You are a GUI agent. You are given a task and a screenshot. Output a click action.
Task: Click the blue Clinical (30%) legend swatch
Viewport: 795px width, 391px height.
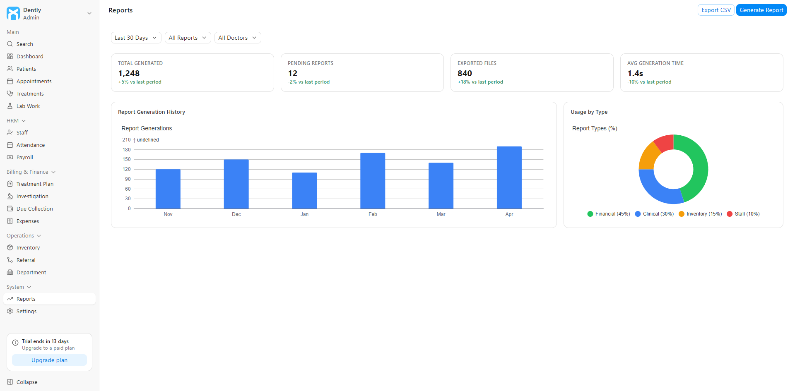(638, 214)
